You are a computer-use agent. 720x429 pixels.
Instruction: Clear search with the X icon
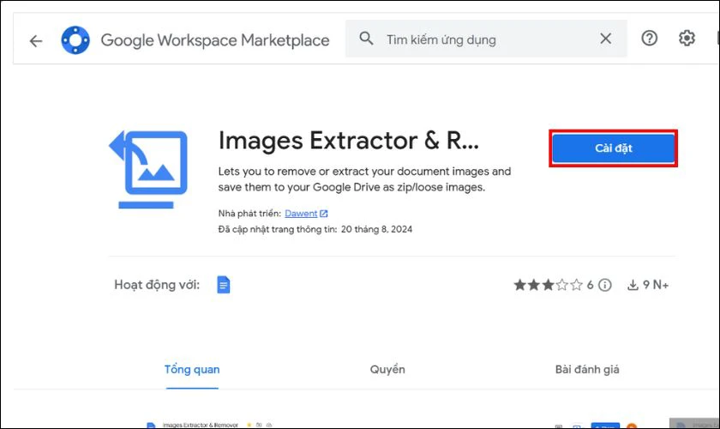click(x=606, y=39)
